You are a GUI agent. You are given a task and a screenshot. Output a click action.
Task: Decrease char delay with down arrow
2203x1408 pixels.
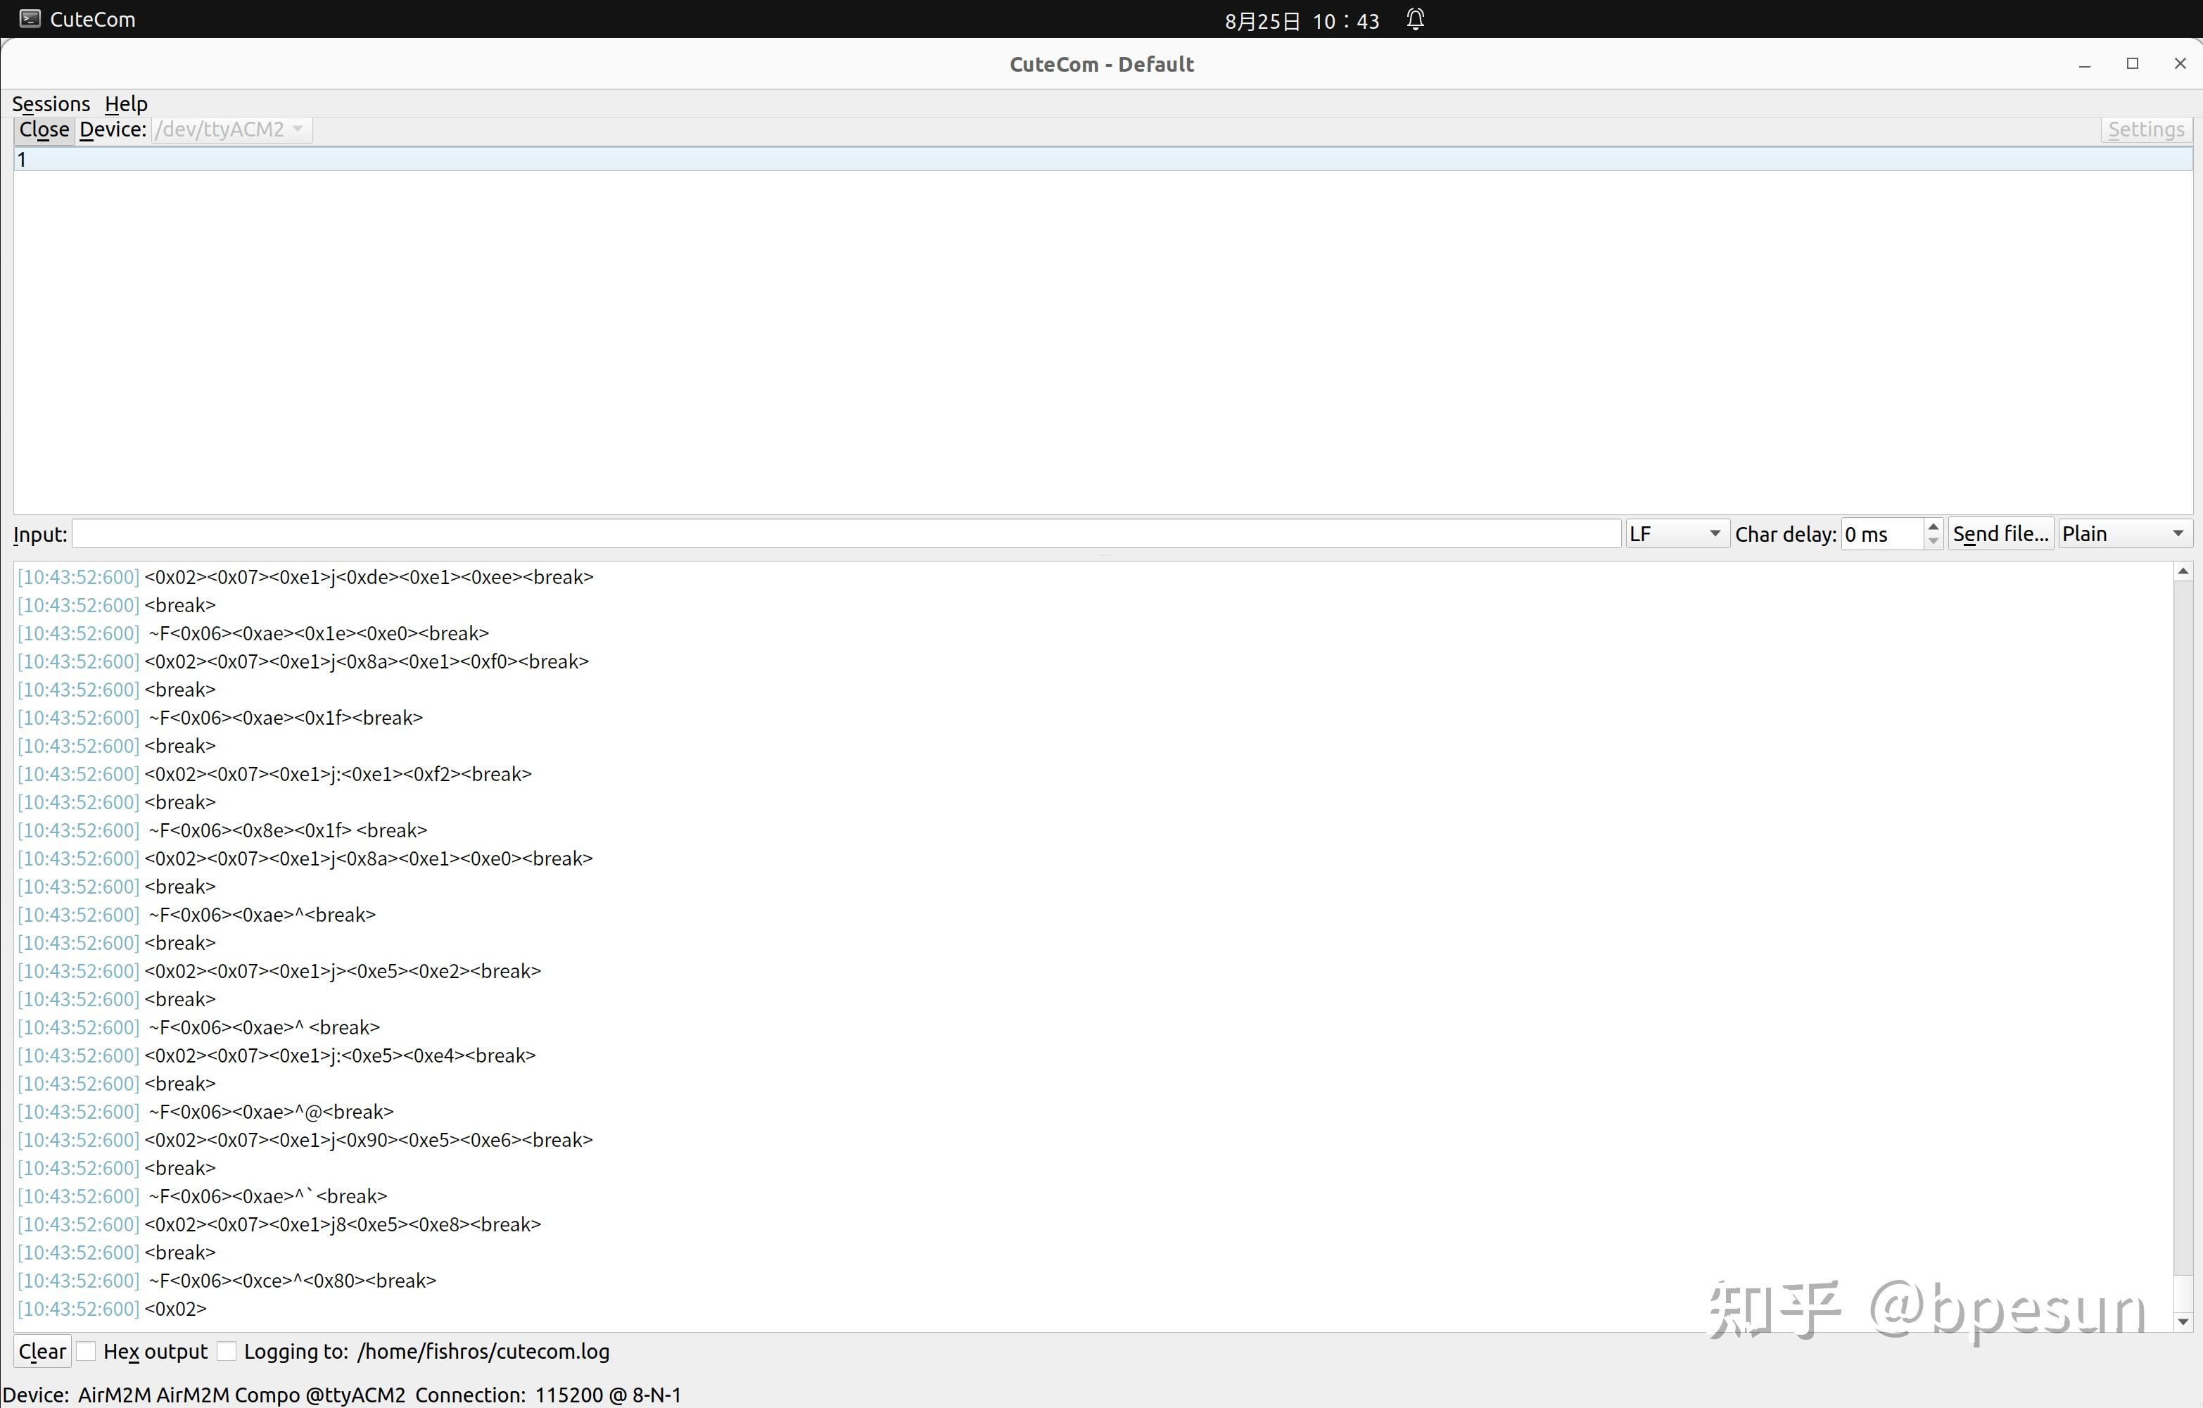[1932, 540]
